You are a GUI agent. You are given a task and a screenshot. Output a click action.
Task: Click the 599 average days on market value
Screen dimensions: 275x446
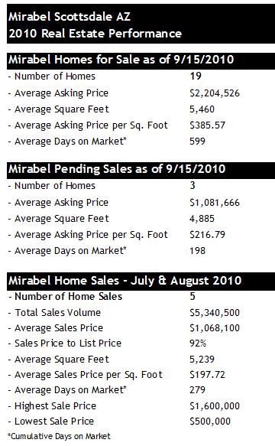(x=197, y=141)
